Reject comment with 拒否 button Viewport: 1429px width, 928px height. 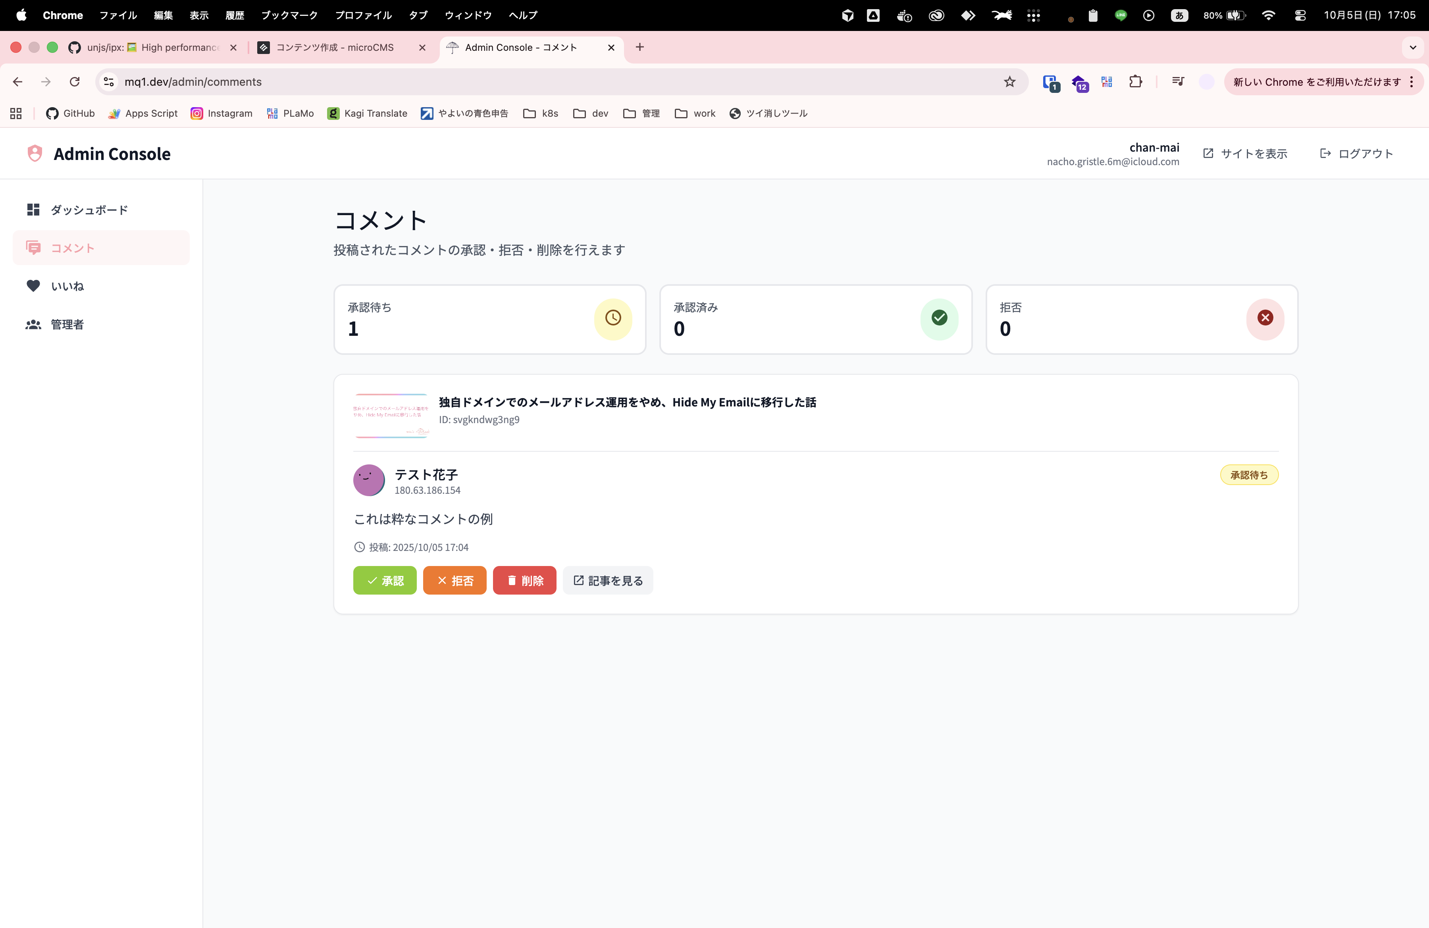455,580
